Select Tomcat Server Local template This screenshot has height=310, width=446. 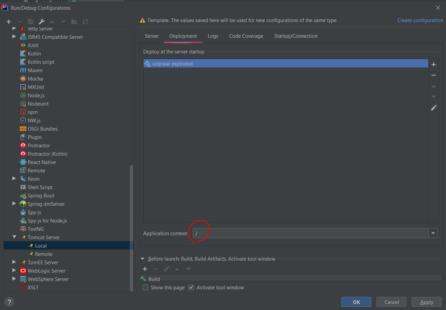[69, 246]
